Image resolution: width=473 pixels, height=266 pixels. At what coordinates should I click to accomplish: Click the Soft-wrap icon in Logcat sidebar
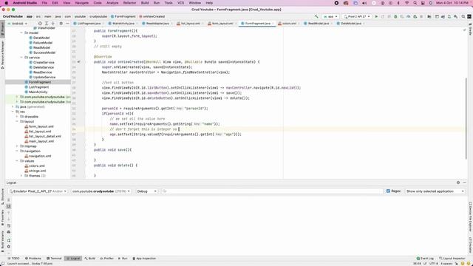(8, 225)
